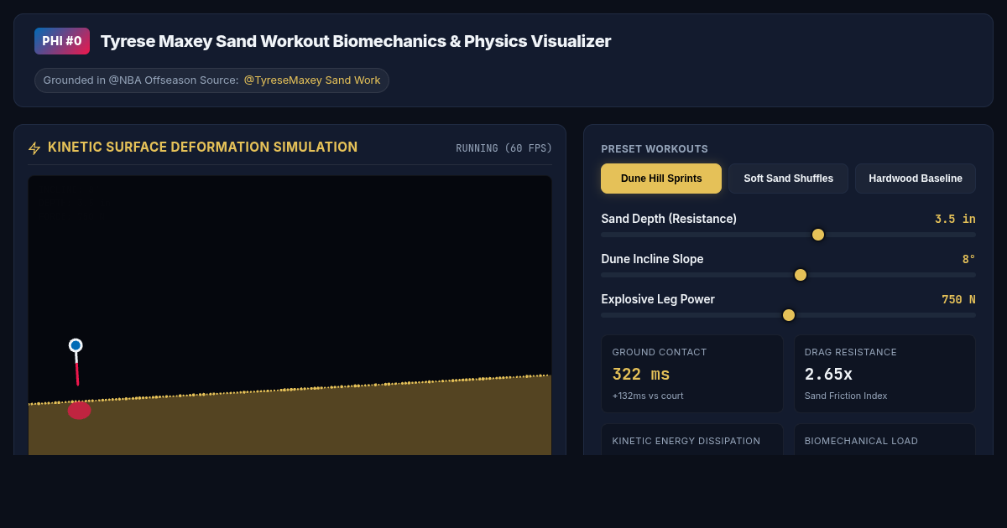Click the RUNNING (60 FPS) status text
1007x528 pixels.
[x=504, y=148]
